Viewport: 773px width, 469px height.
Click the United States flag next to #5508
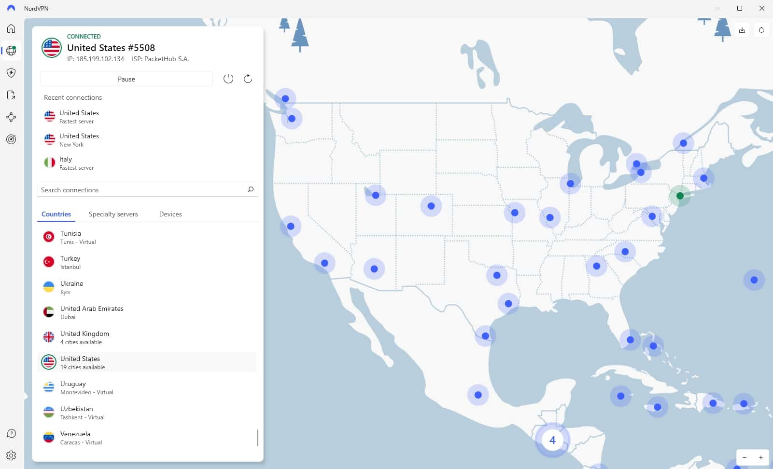coord(51,48)
